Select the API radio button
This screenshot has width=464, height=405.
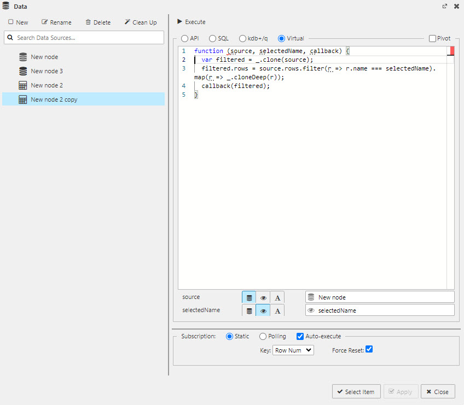pos(184,38)
